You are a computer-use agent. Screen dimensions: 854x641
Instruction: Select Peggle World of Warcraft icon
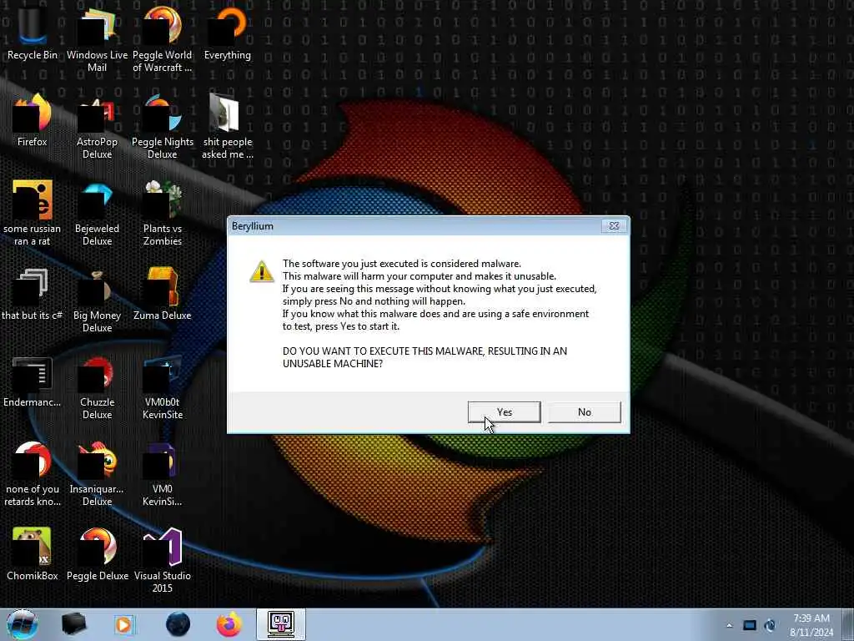(163, 39)
